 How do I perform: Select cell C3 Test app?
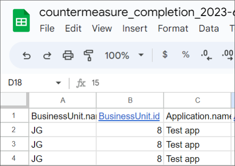pyautogui.click(x=197, y=144)
